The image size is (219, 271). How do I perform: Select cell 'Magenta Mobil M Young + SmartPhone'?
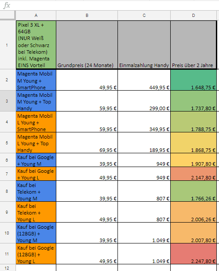(x=36, y=80)
